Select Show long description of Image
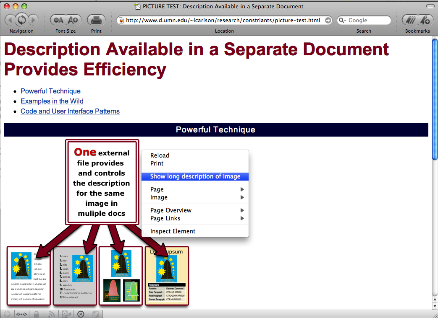Viewport: 438px width, 318px height. coord(195,176)
